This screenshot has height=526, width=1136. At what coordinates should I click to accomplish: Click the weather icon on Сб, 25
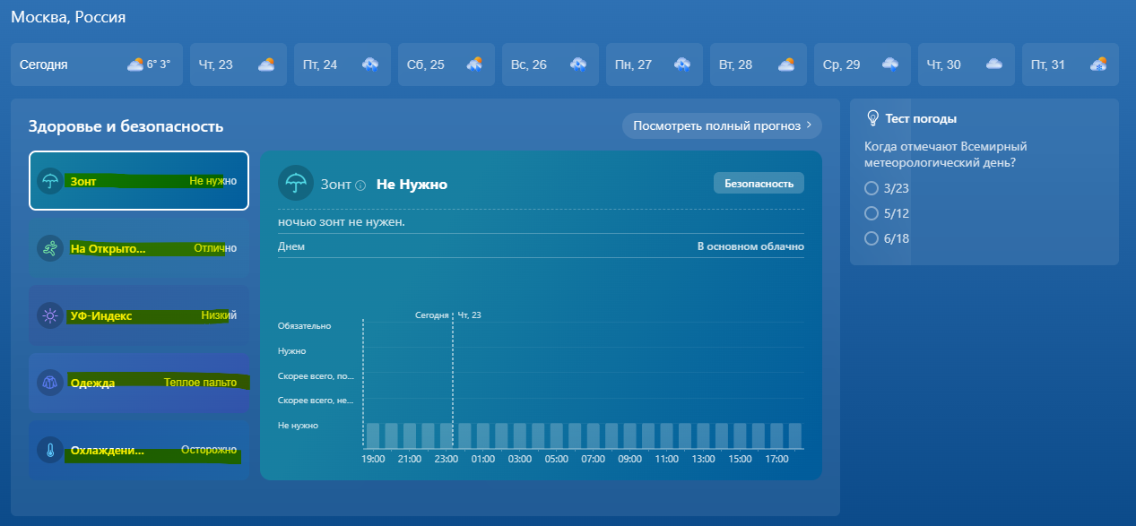click(x=474, y=65)
